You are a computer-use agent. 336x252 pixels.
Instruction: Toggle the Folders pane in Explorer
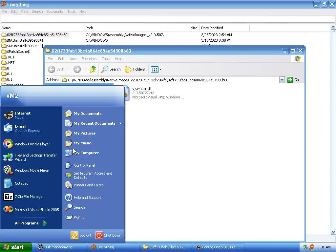point(135,69)
